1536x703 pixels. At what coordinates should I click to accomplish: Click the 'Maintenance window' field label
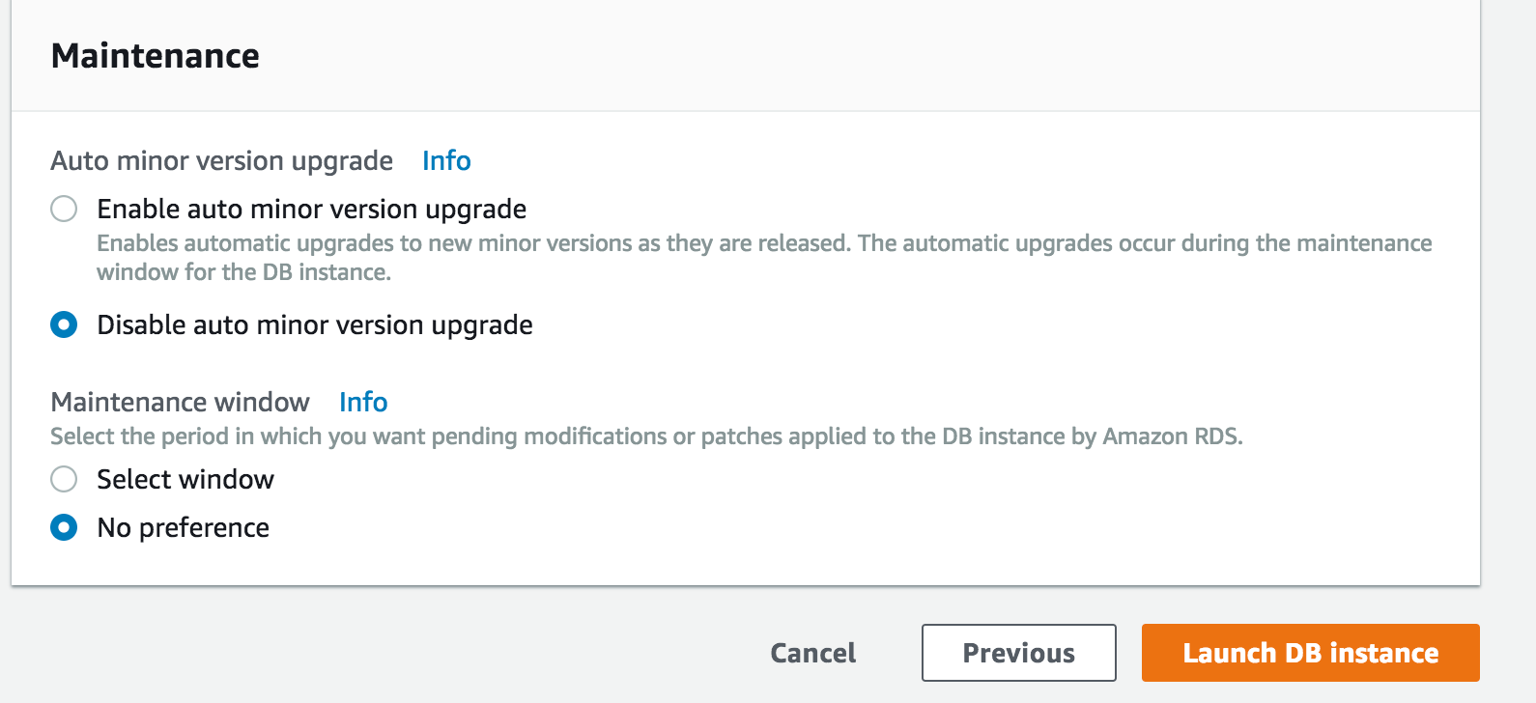(x=181, y=402)
